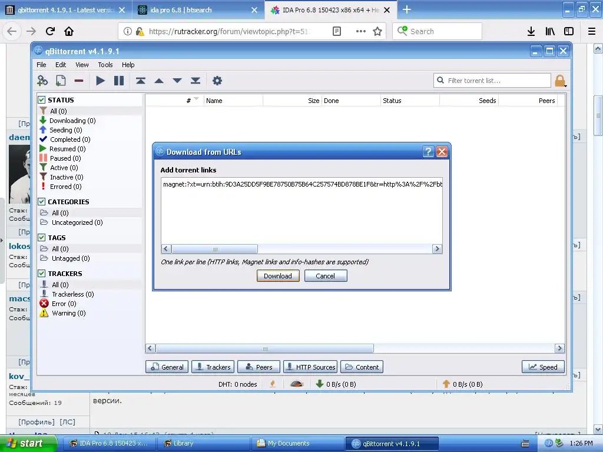Open My Documents from the taskbar
The image size is (603, 452).
(x=298, y=443)
